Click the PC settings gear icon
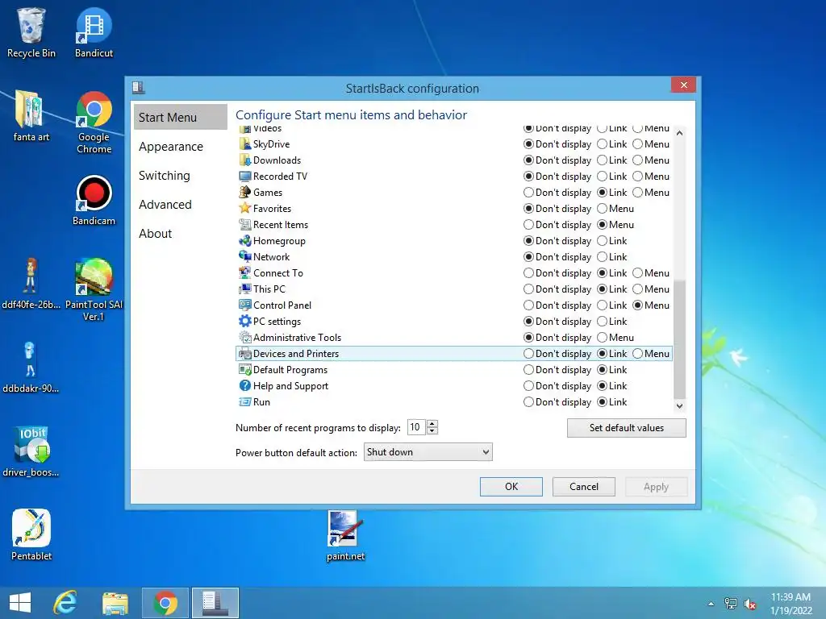This screenshot has width=826, height=619. pos(245,321)
